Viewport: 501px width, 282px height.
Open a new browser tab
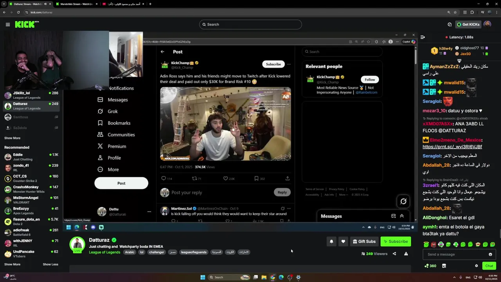pos(150,4)
